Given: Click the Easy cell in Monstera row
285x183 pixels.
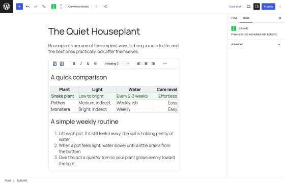Looking at the screenshot, I should (x=165, y=109).
